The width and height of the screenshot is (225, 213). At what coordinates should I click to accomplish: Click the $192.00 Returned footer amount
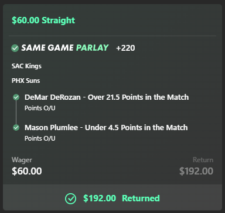point(100,198)
